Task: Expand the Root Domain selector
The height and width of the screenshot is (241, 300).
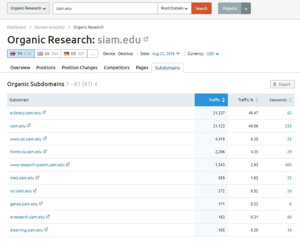Action: (174, 8)
